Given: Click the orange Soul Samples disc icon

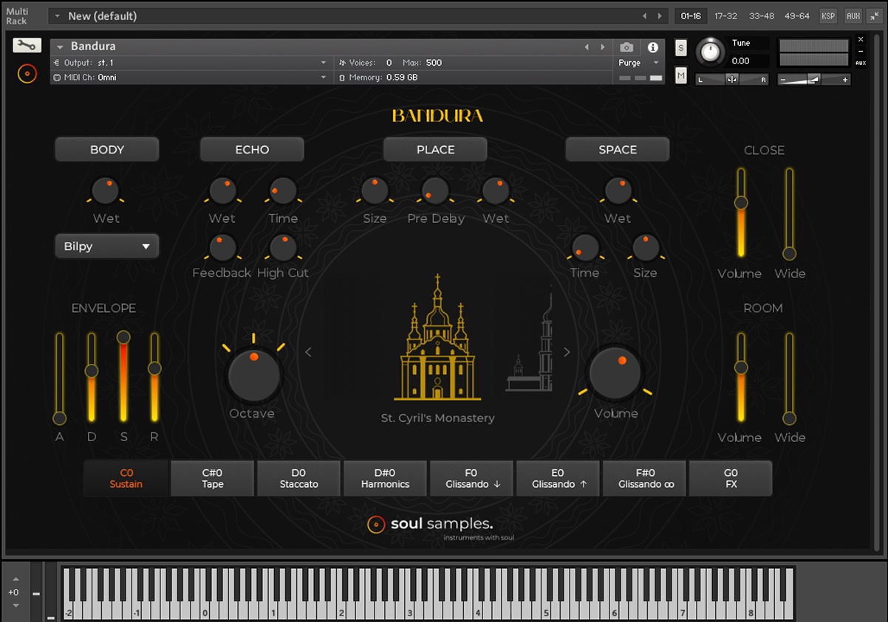Looking at the screenshot, I should pos(27,74).
